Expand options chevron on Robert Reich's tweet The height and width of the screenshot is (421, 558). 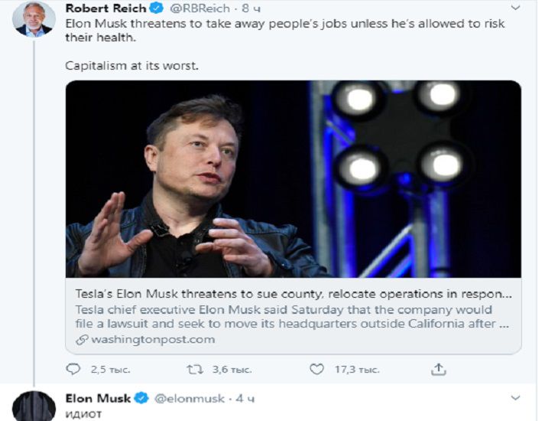click(515, 8)
